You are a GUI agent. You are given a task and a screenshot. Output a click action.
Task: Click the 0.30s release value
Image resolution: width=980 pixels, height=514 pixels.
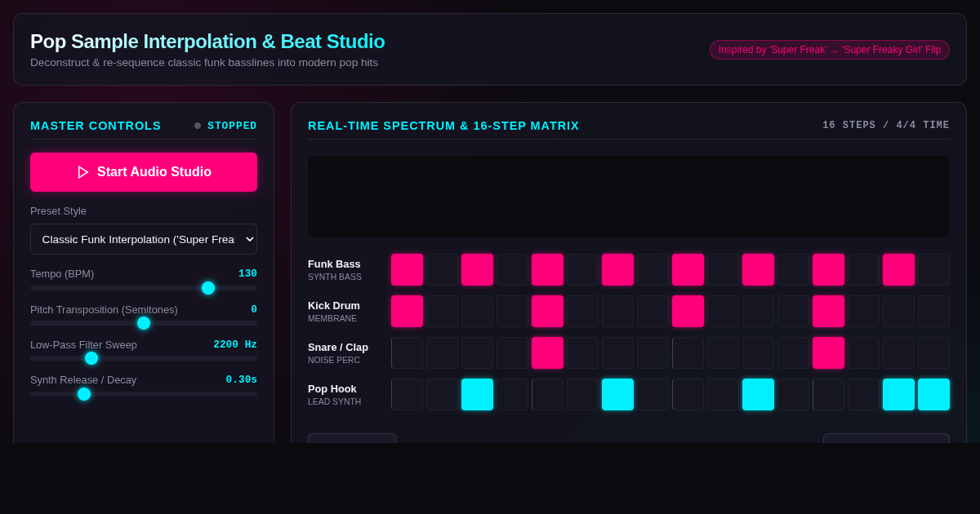(x=242, y=379)
